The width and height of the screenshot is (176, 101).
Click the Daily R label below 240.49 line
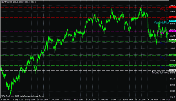click(x=164, y=9)
